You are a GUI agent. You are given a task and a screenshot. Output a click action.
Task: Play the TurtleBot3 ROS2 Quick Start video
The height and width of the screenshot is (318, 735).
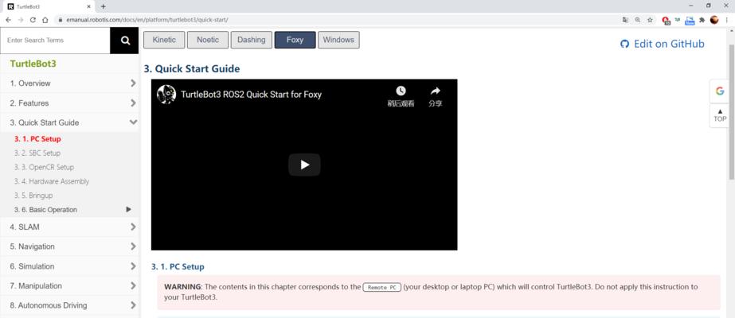point(304,165)
